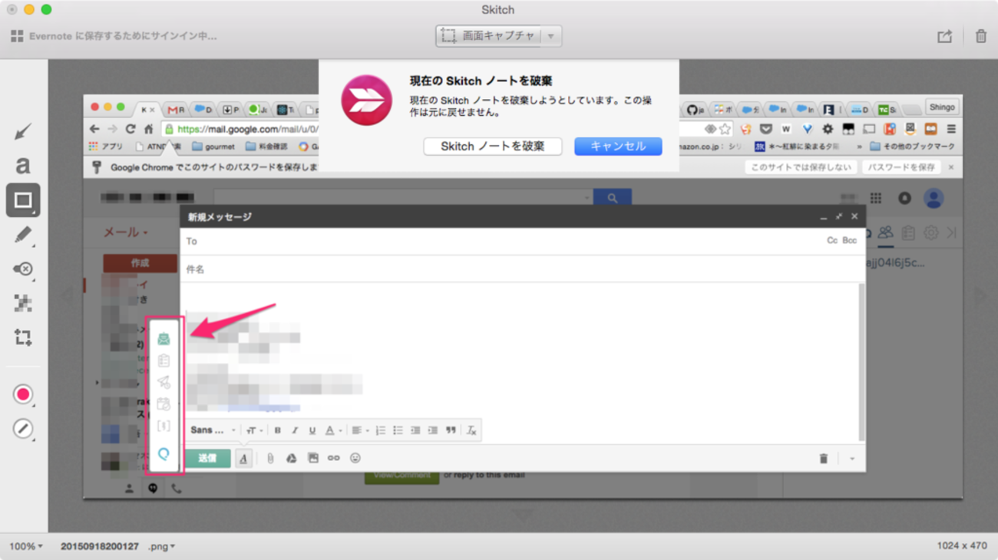Click the Skitch share icon
The height and width of the screenshot is (560, 998).
(x=944, y=36)
